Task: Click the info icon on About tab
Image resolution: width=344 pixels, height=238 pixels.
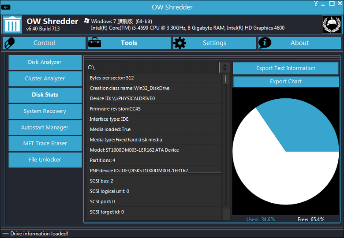Action: tap(265, 43)
